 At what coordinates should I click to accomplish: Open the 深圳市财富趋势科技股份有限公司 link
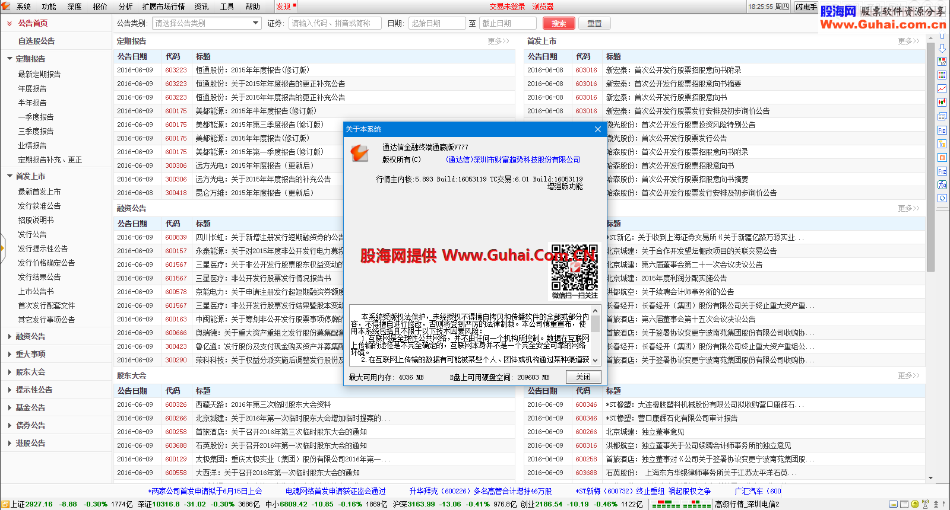[x=513, y=160]
